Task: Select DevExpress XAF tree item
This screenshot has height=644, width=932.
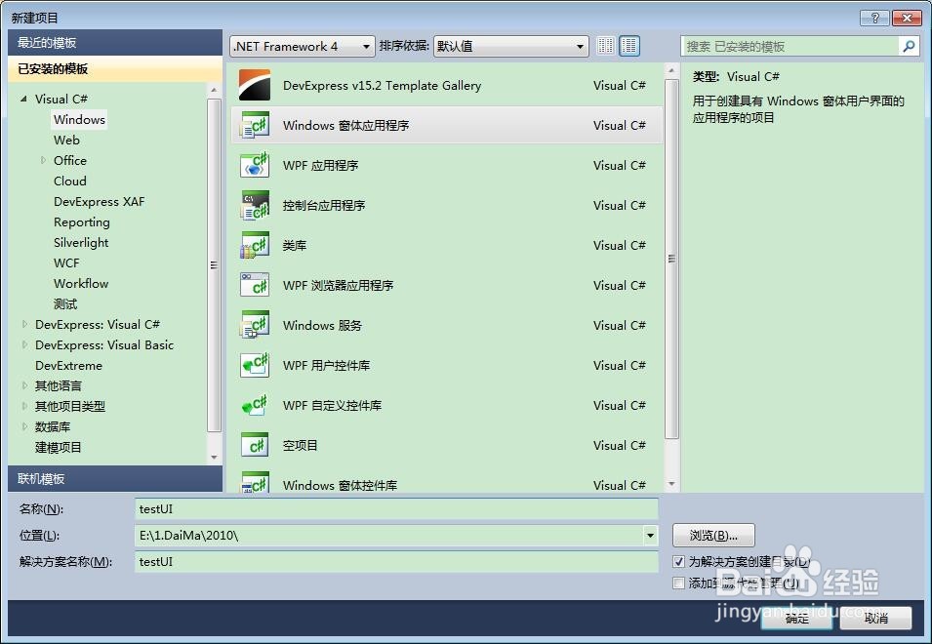Action: pos(100,201)
